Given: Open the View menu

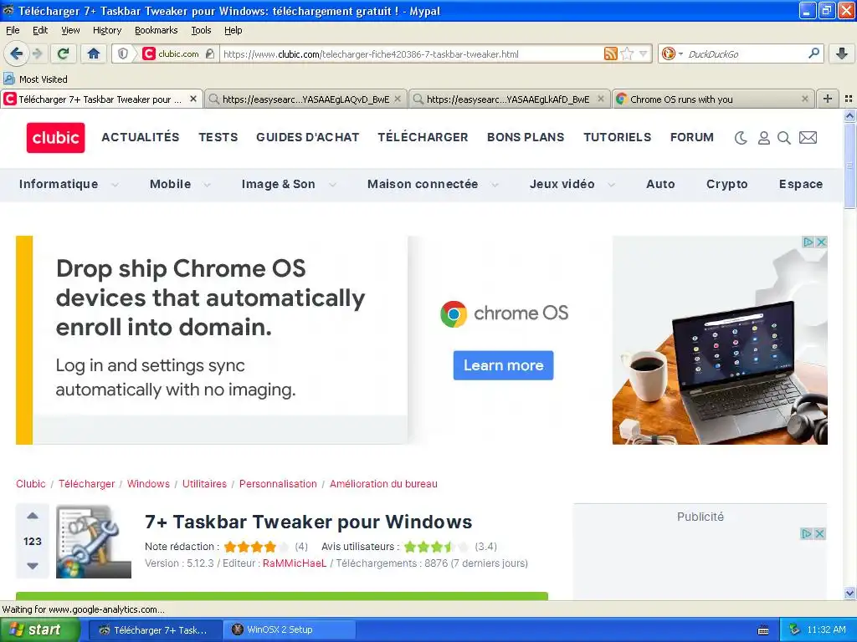Looking at the screenshot, I should coord(70,30).
